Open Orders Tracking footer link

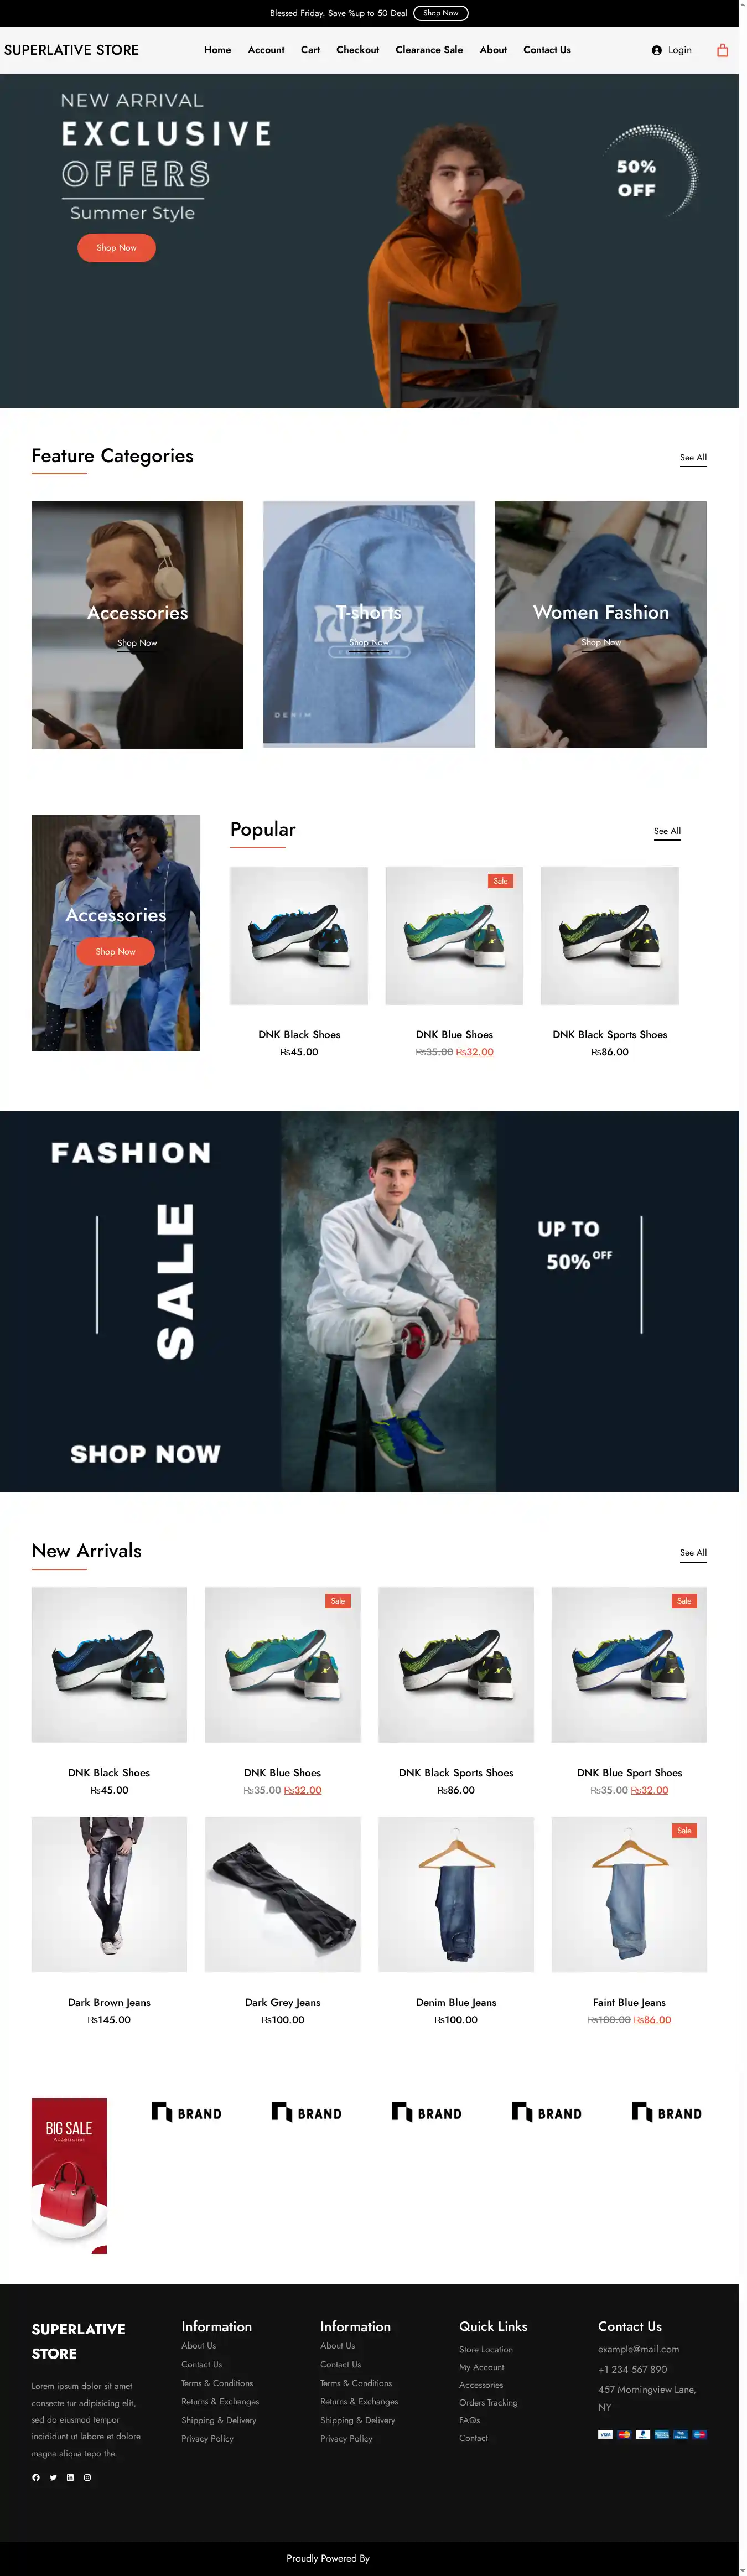tap(488, 2402)
